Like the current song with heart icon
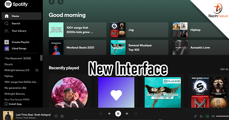 [56, 116]
